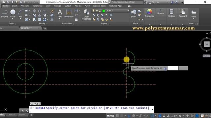Select the Polyline tool
211x118 pixels.
pos(4,14)
